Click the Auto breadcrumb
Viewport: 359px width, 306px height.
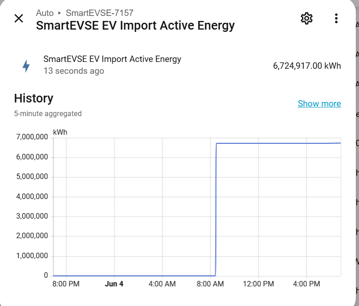click(x=45, y=13)
